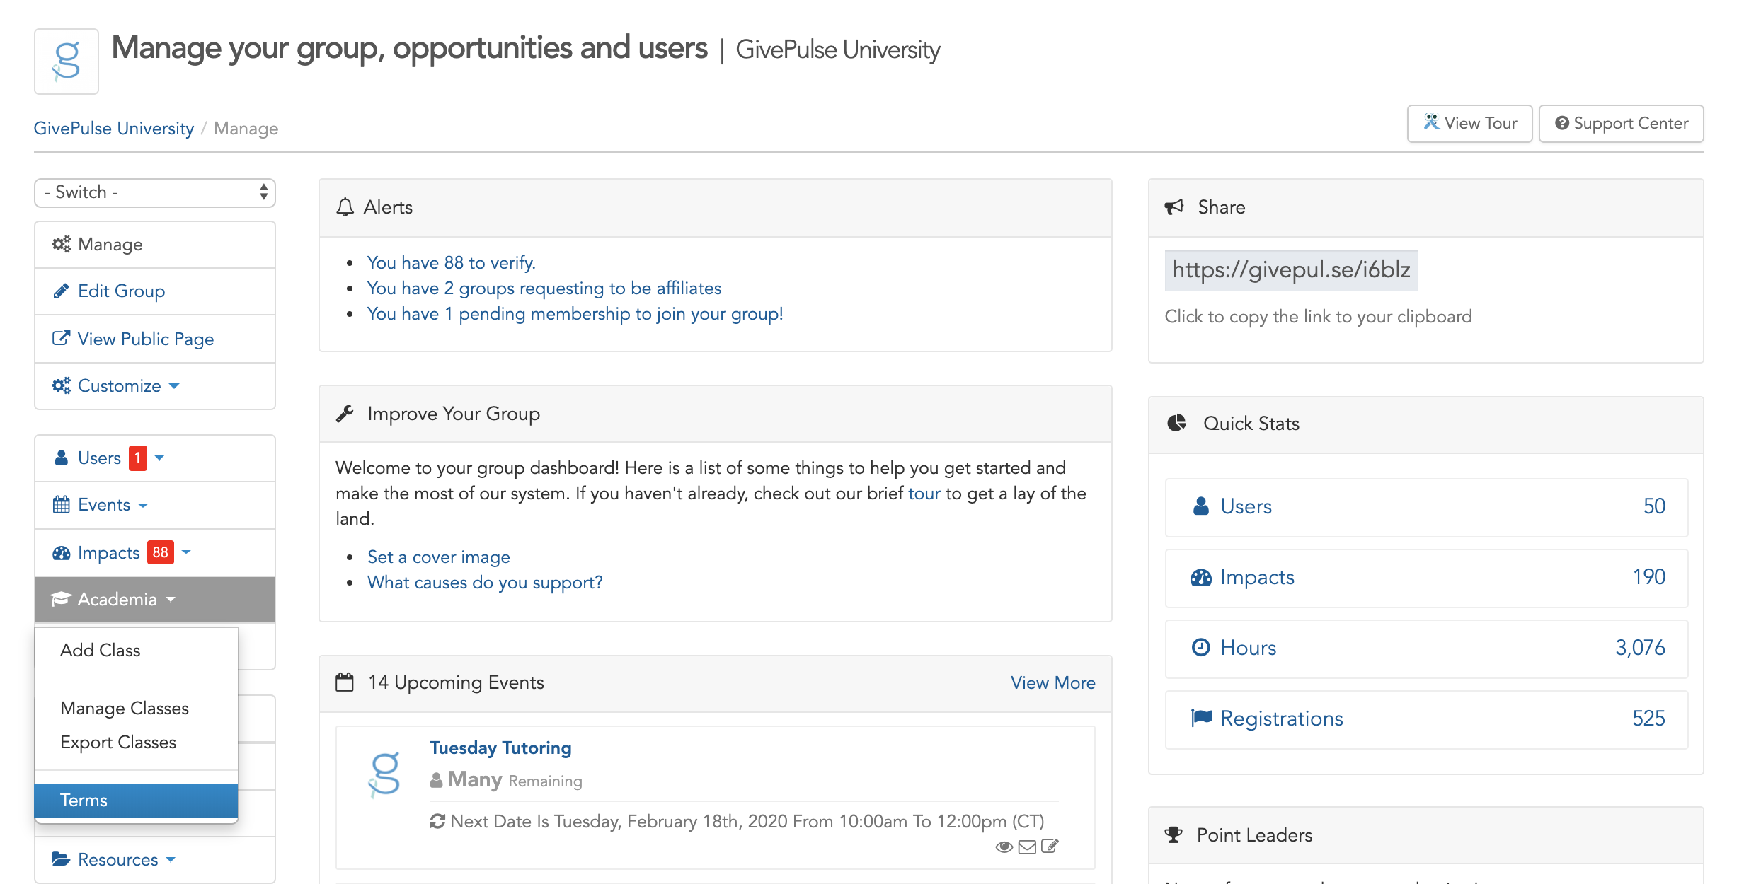Click the dashboard icon next to sidebar Impacts
The width and height of the screenshot is (1744, 884).
(x=62, y=552)
